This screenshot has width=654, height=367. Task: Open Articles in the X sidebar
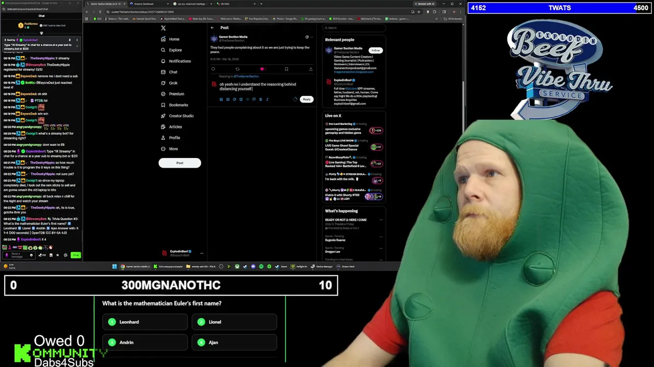(171, 127)
